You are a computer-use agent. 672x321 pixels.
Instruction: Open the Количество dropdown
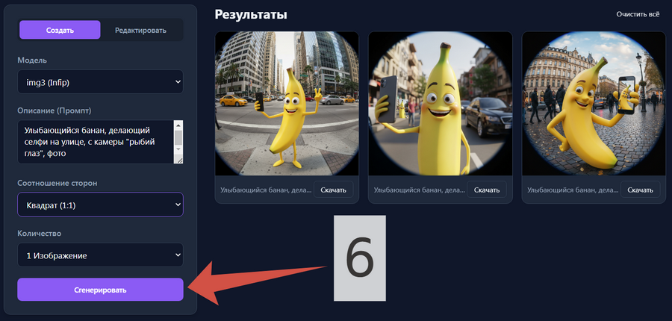click(x=100, y=255)
